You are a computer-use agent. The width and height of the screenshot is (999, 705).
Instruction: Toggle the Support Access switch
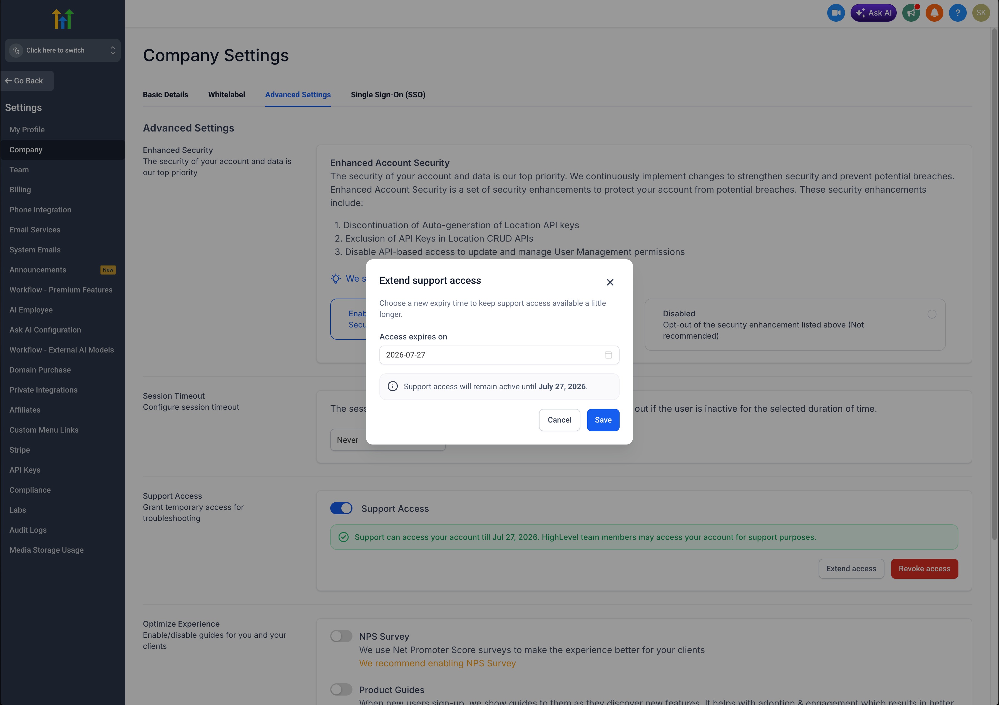341,508
